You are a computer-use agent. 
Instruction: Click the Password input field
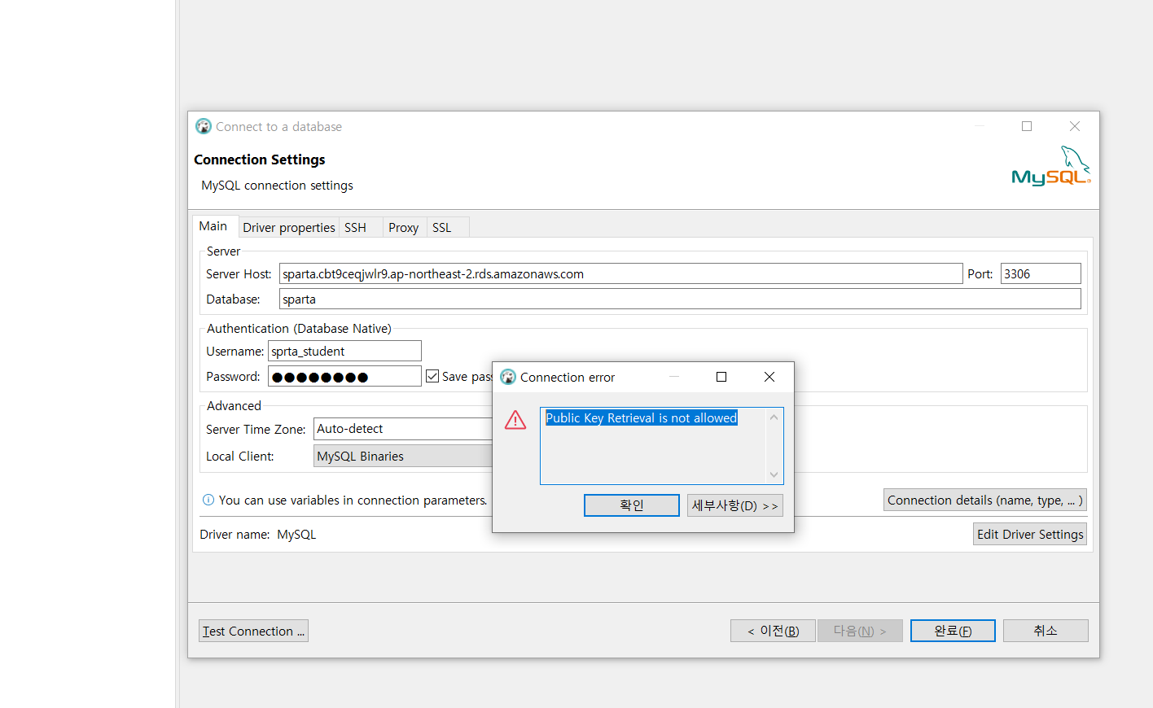coord(344,376)
